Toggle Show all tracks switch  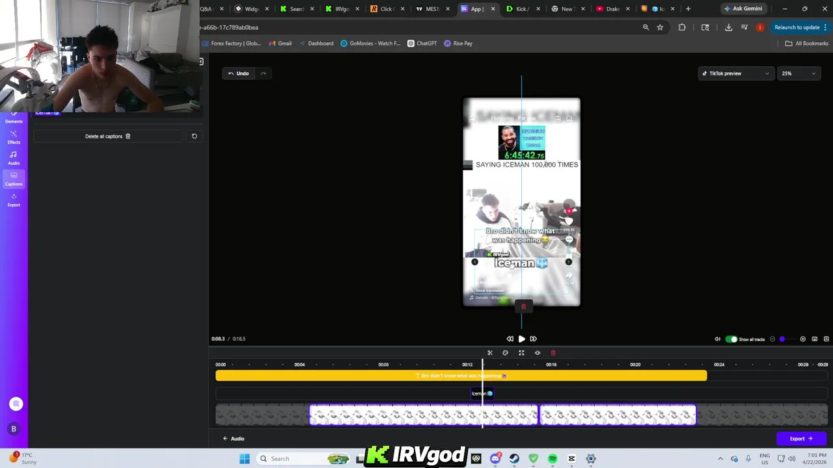tap(731, 339)
